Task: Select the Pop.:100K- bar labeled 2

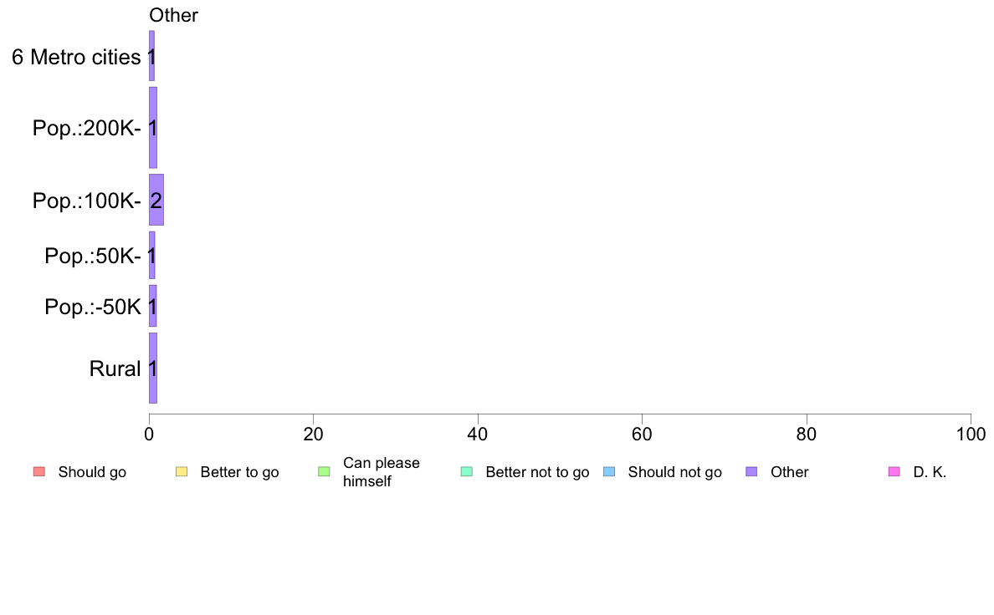Action: coord(156,200)
